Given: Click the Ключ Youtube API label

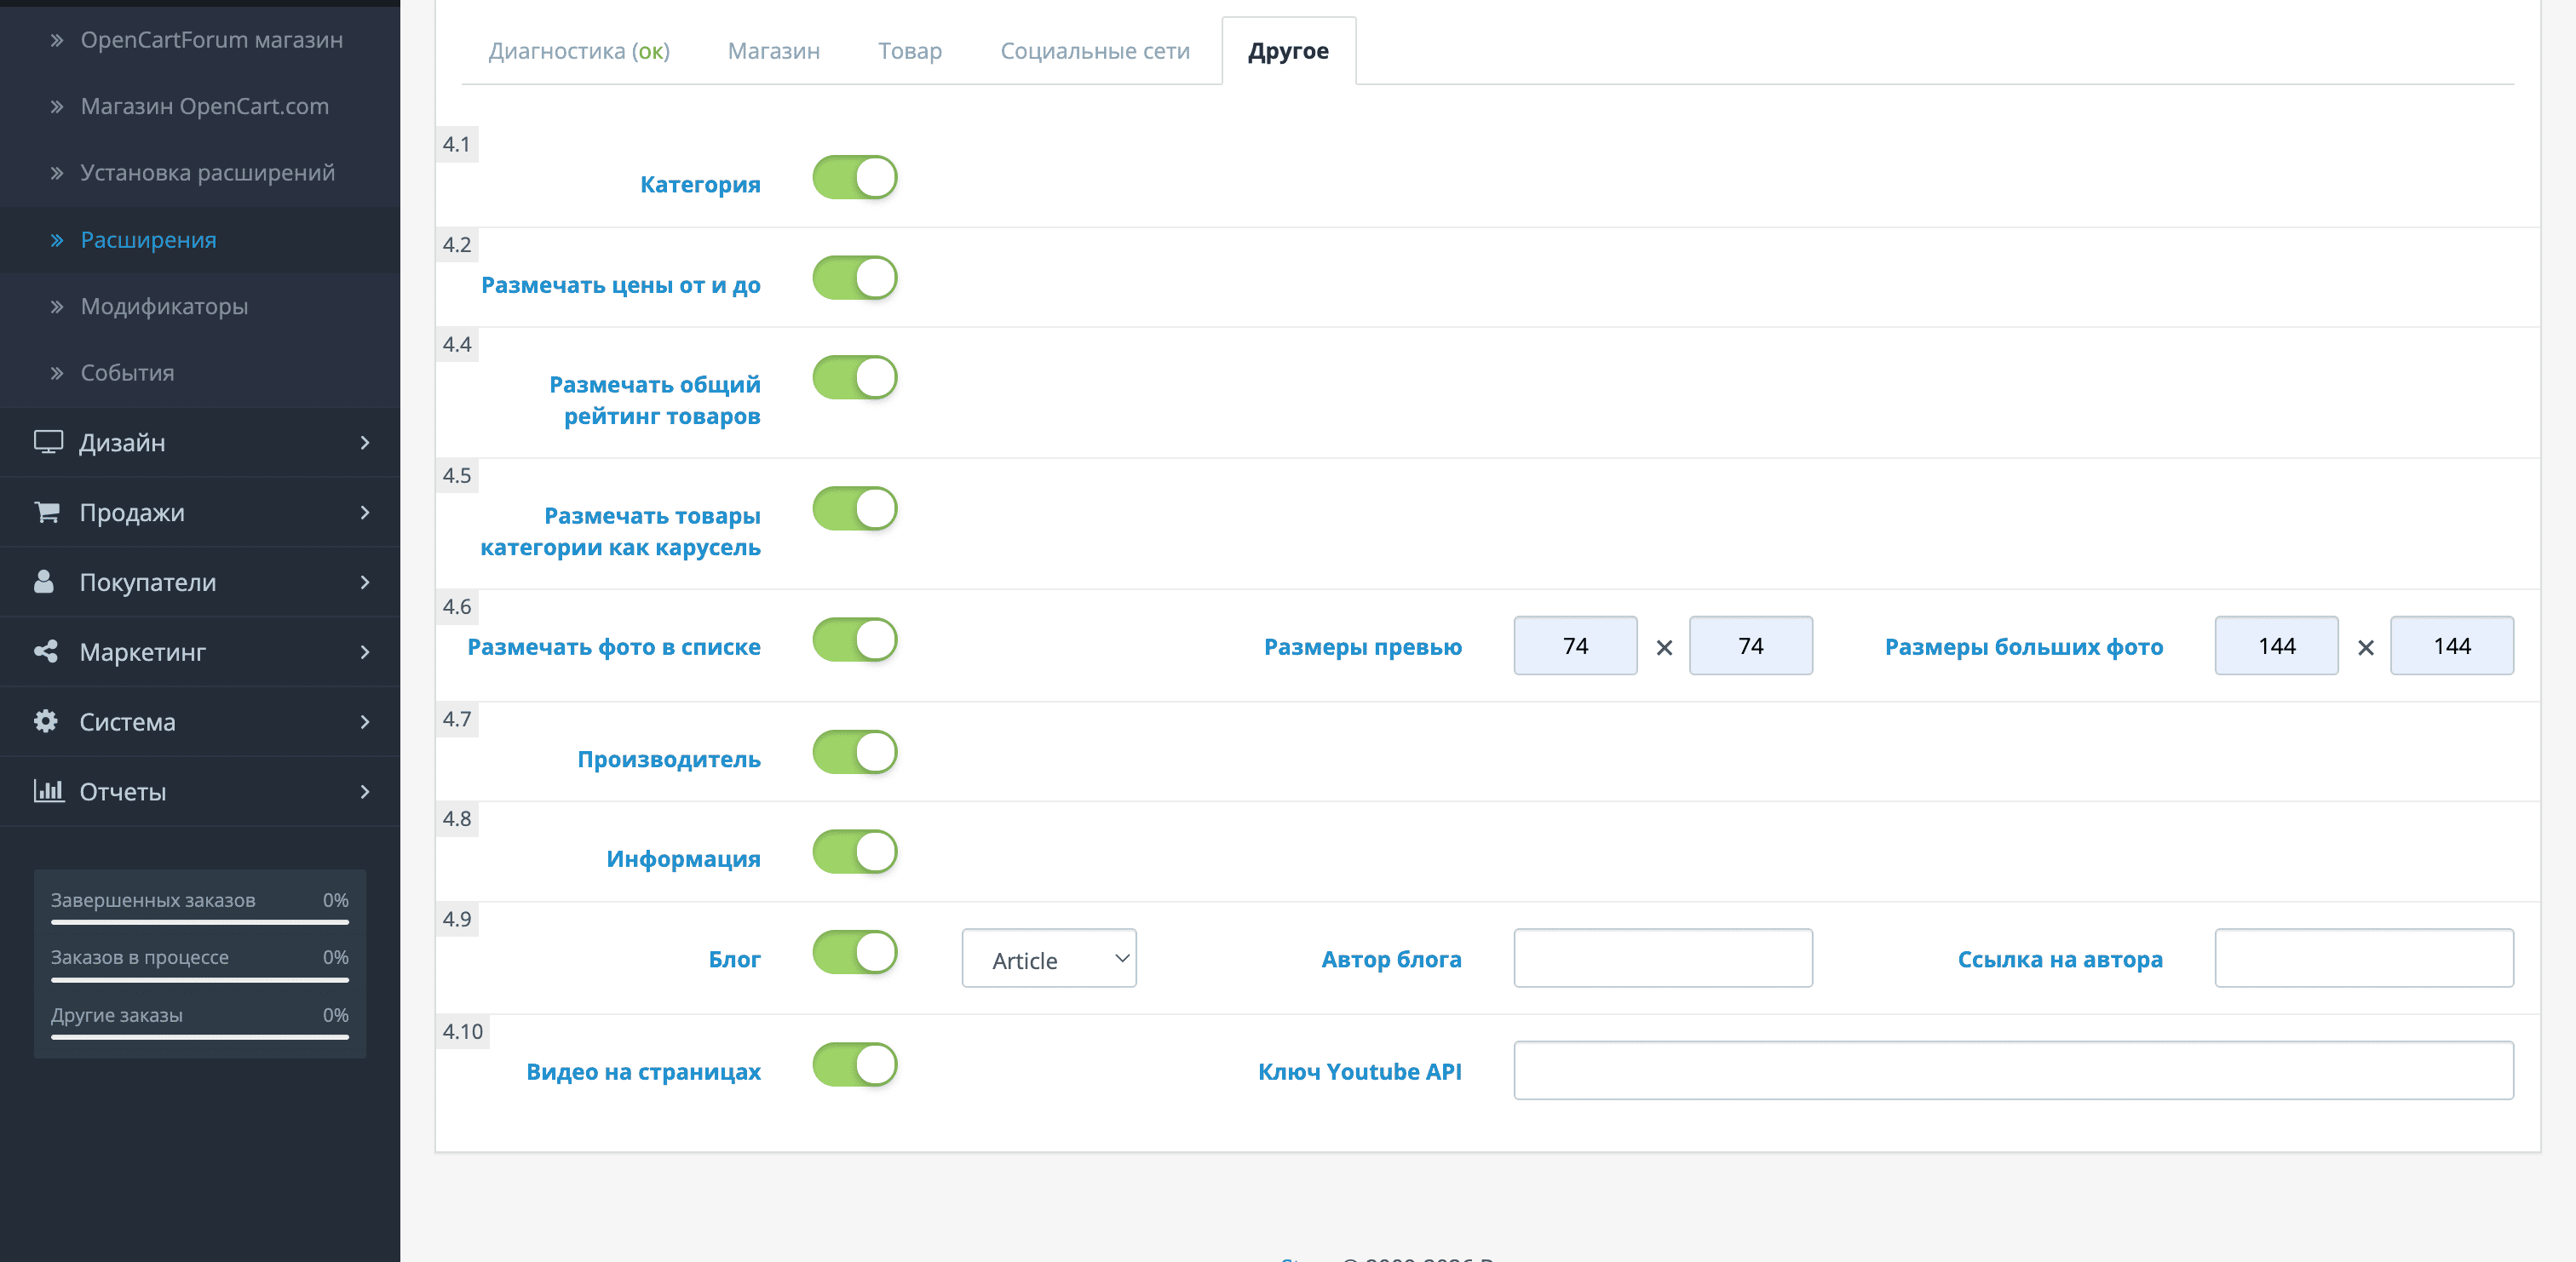Looking at the screenshot, I should pyautogui.click(x=1359, y=1072).
